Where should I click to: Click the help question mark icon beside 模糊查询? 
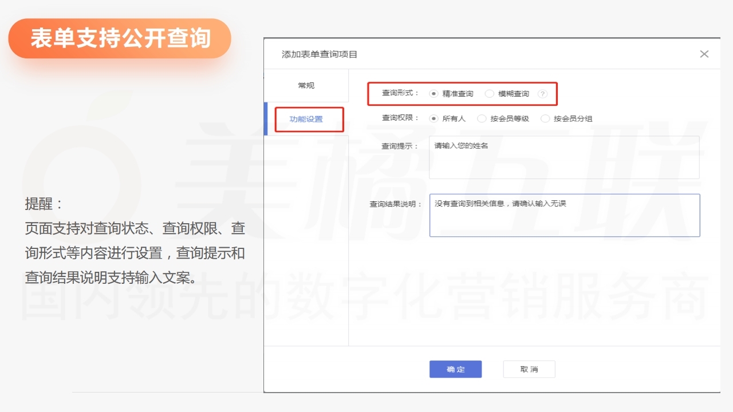pyautogui.click(x=543, y=94)
